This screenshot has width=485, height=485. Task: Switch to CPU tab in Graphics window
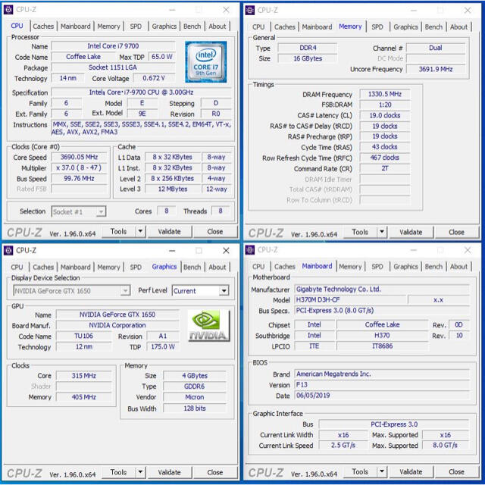(x=17, y=267)
